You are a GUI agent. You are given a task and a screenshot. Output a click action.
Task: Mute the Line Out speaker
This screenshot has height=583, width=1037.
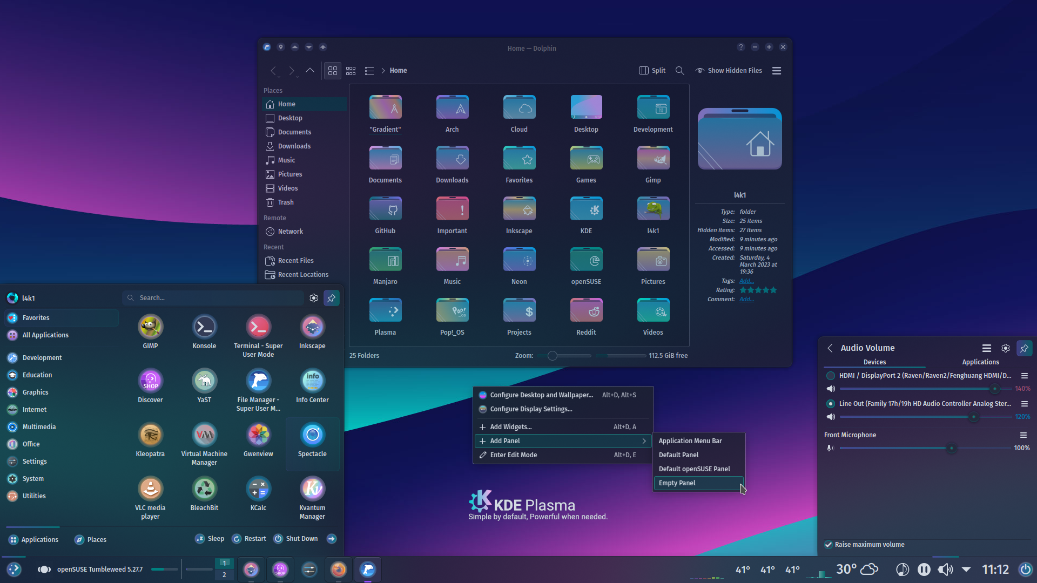coord(831,417)
